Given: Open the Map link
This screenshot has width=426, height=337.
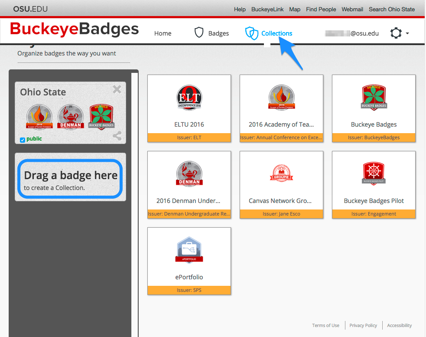Looking at the screenshot, I should pyautogui.click(x=295, y=9).
